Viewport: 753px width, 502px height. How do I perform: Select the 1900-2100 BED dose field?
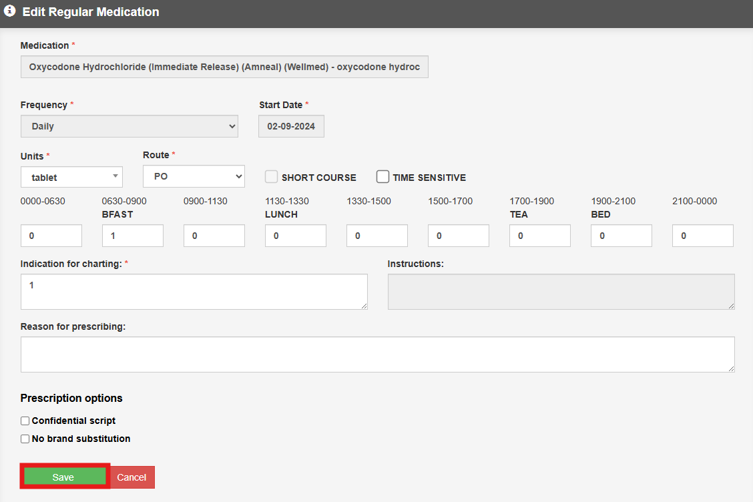(x=621, y=236)
